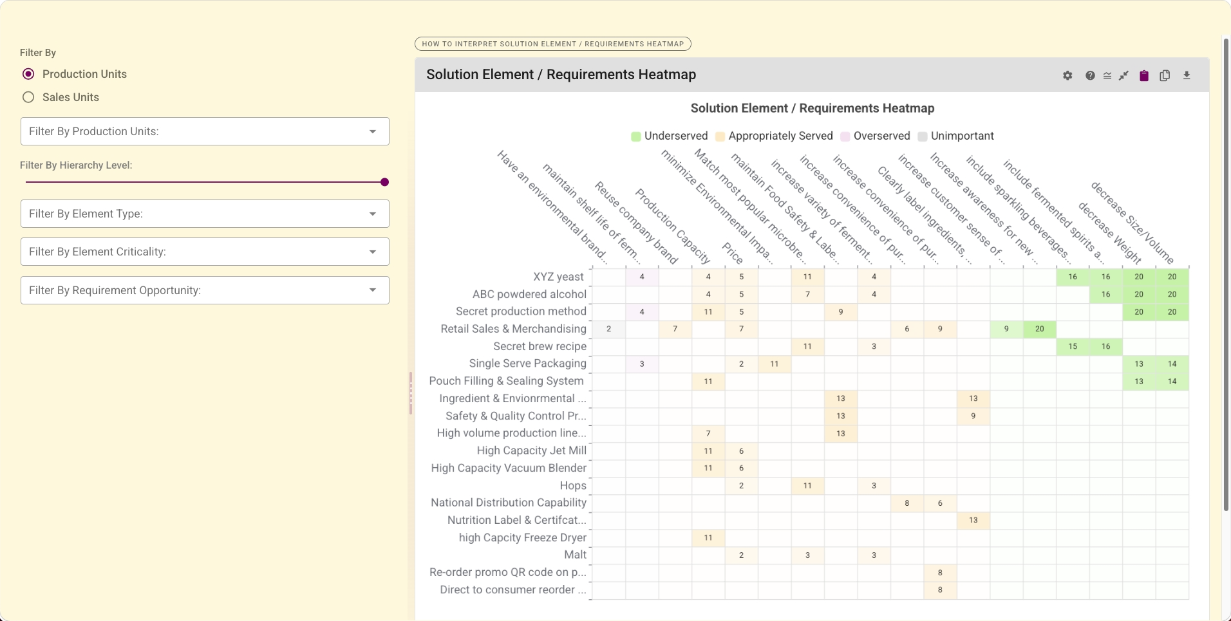Click cell 20 in Retail Sales row
This screenshot has height=621, width=1231.
1039,329
